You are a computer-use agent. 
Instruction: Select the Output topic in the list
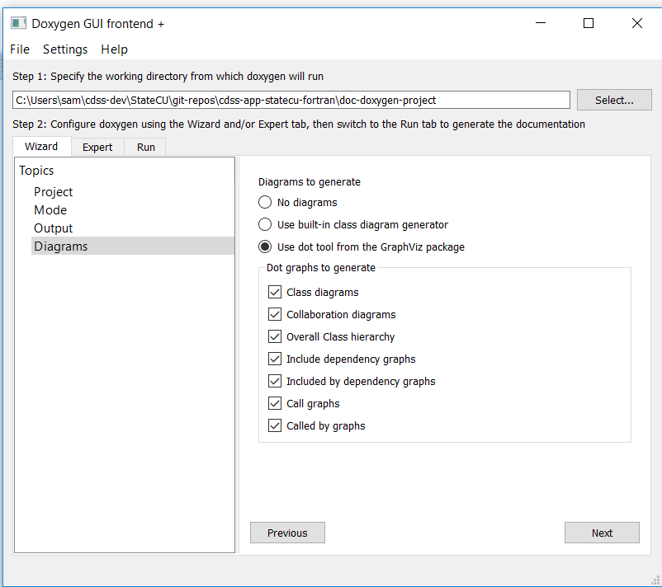(x=53, y=228)
